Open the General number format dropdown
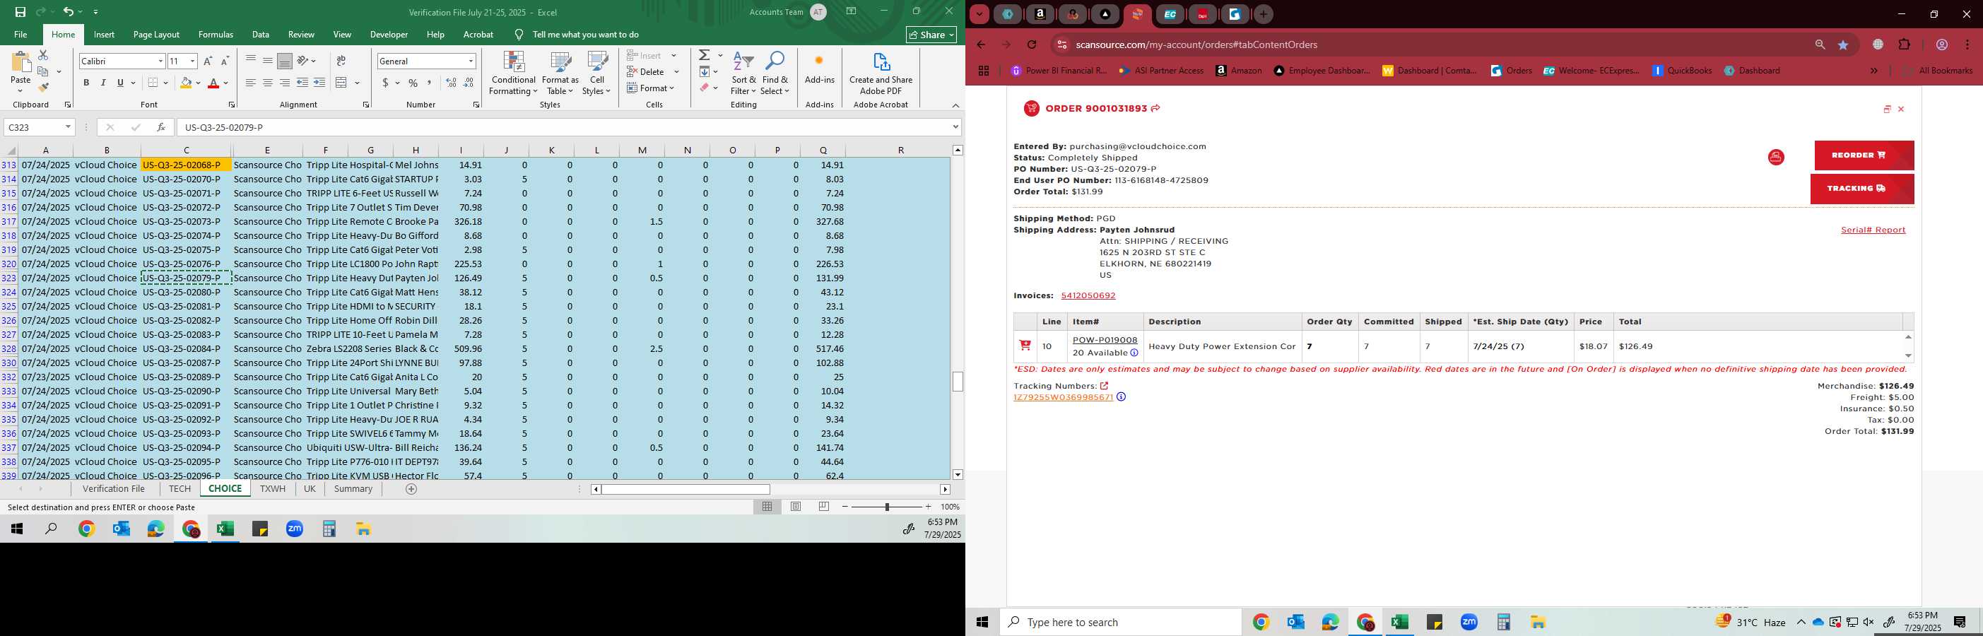 click(471, 61)
